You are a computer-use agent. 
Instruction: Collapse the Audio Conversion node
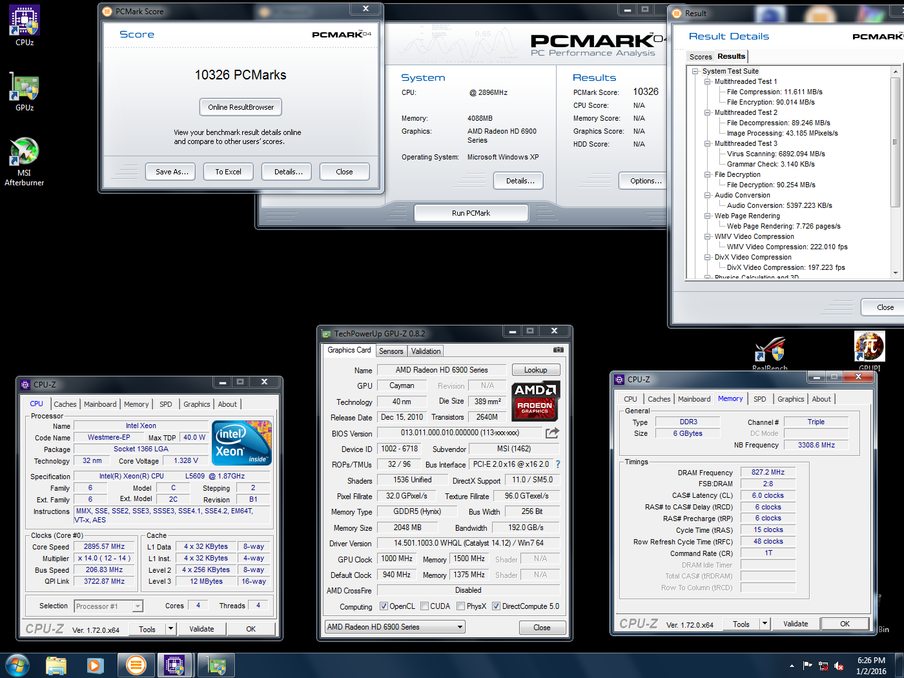(x=708, y=196)
